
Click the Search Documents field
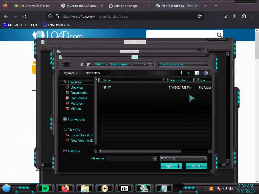tap(183, 64)
